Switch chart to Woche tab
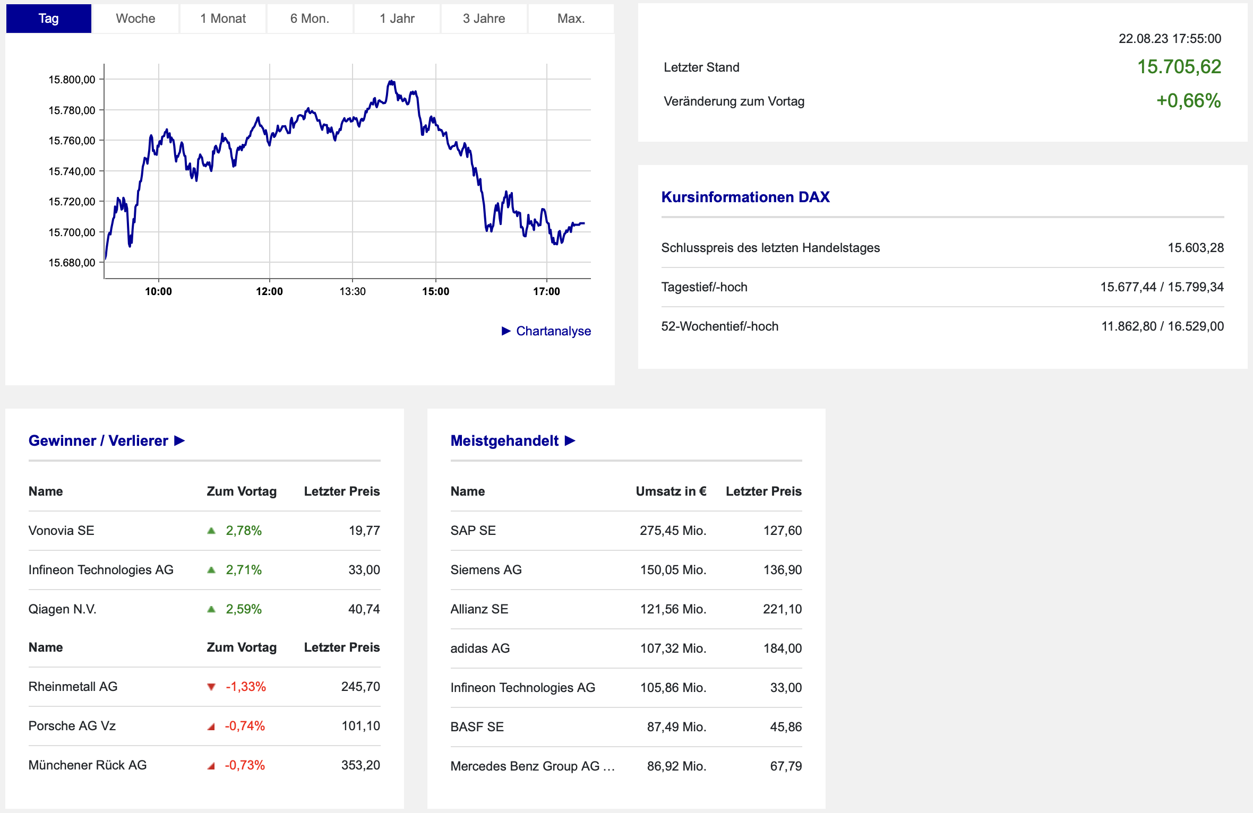Image resolution: width=1253 pixels, height=813 pixels. point(135,19)
